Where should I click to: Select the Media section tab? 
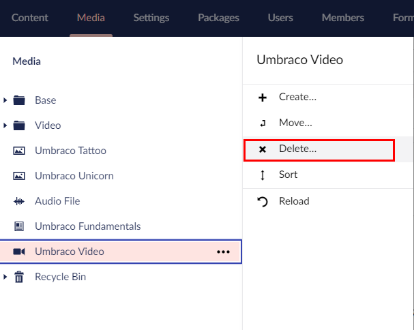click(91, 18)
